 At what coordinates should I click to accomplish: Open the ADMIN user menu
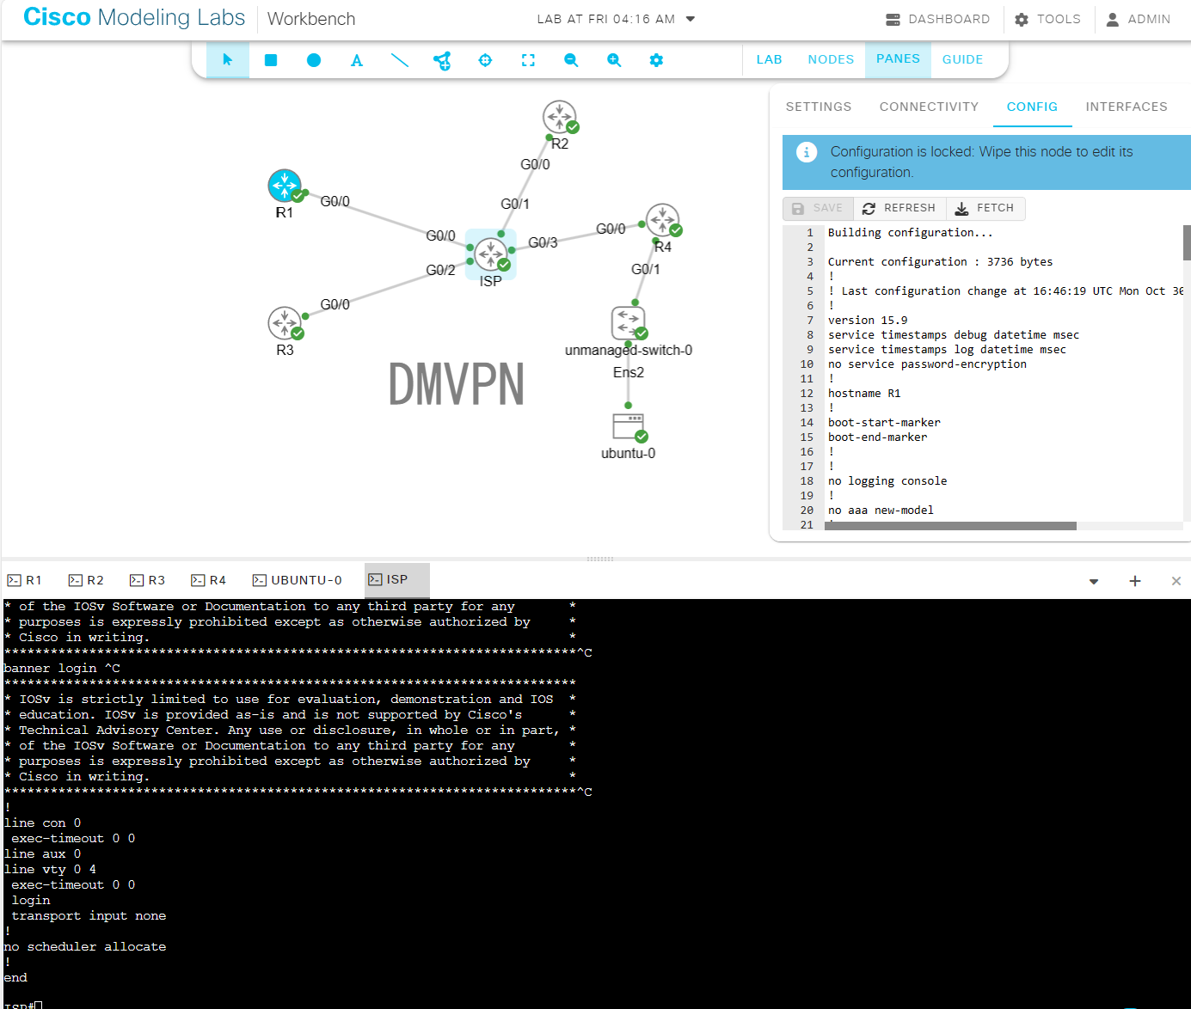click(x=1138, y=19)
